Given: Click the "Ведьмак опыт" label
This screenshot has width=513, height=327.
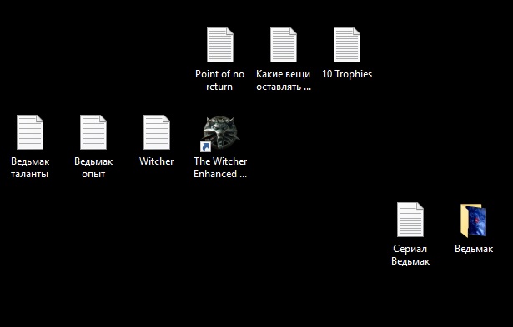Looking at the screenshot, I should coord(93,168).
